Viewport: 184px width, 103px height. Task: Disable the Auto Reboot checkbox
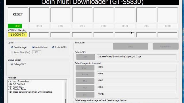tap(33, 47)
